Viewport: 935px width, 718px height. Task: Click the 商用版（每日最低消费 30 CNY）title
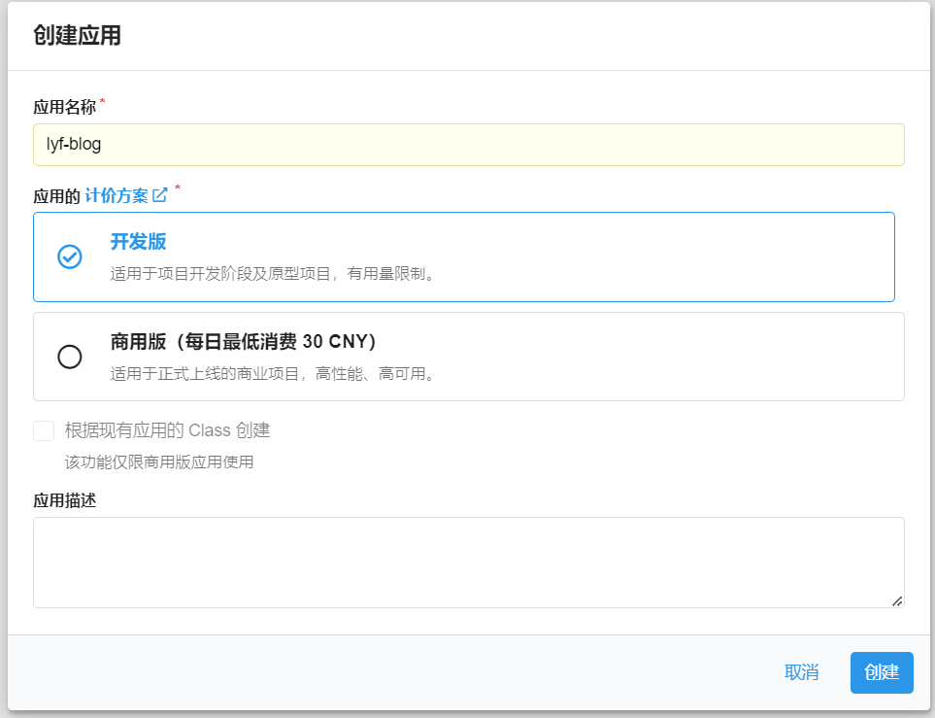[244, 342]
